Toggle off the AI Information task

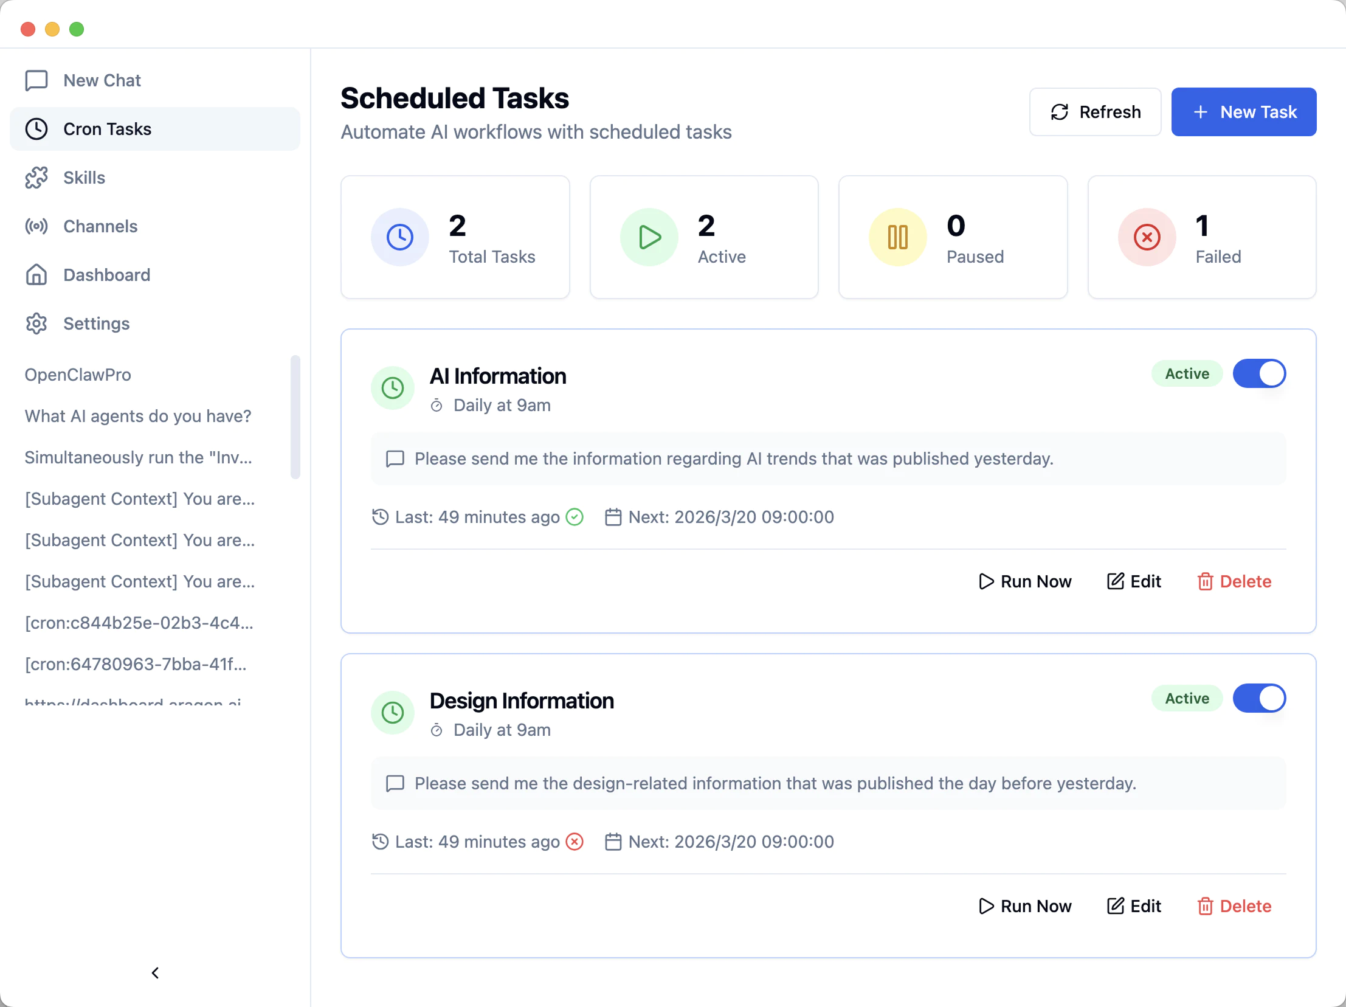[x=1259, y=373]
